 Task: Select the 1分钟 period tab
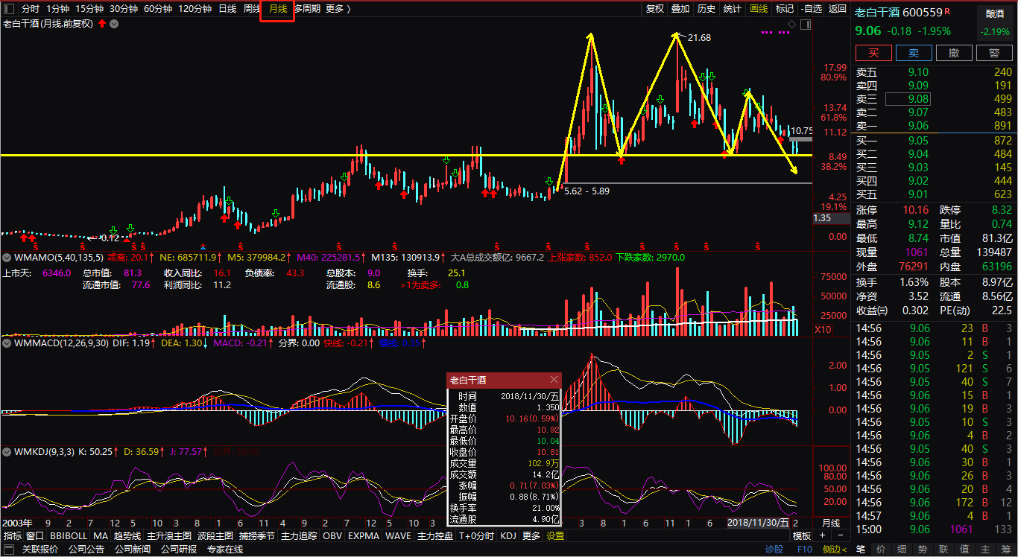(57, 9)
